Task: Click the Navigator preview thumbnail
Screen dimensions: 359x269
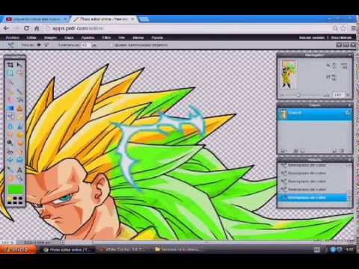Action: [x=289, y=74]
